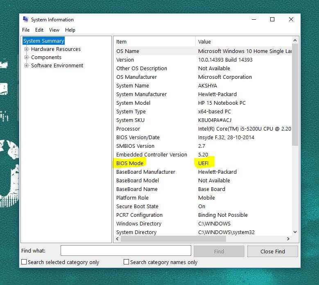Maximize the System Information window

click(x=272, y=19)
